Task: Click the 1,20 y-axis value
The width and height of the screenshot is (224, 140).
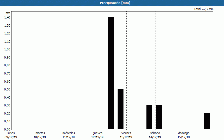Action: [7, 33]
